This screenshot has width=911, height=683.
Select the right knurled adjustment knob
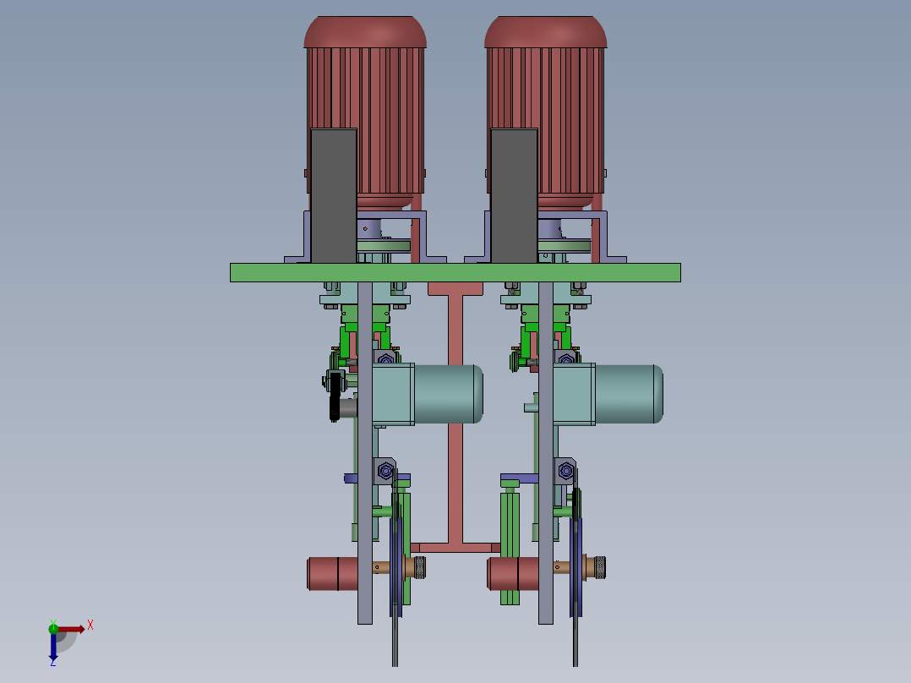coord(600,567)
